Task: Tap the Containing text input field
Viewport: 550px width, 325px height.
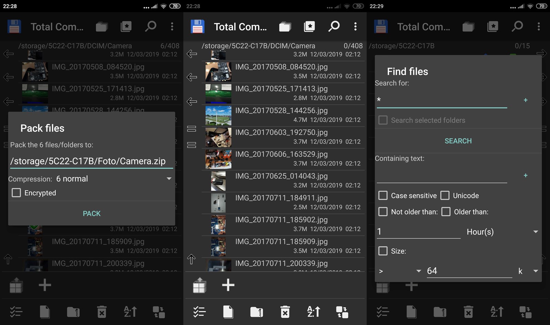Action: pyautogui.click(x=442, y=176)
